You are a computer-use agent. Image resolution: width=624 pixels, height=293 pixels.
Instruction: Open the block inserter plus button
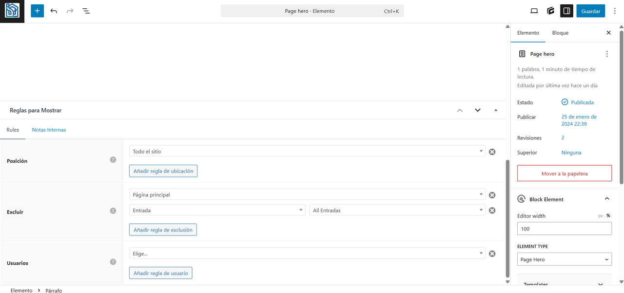click(x=37, y=11)
